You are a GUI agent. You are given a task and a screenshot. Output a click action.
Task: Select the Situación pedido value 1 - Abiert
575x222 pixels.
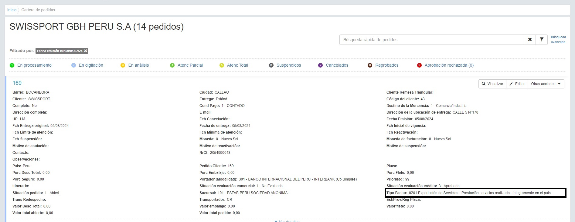tap(52, 193)
